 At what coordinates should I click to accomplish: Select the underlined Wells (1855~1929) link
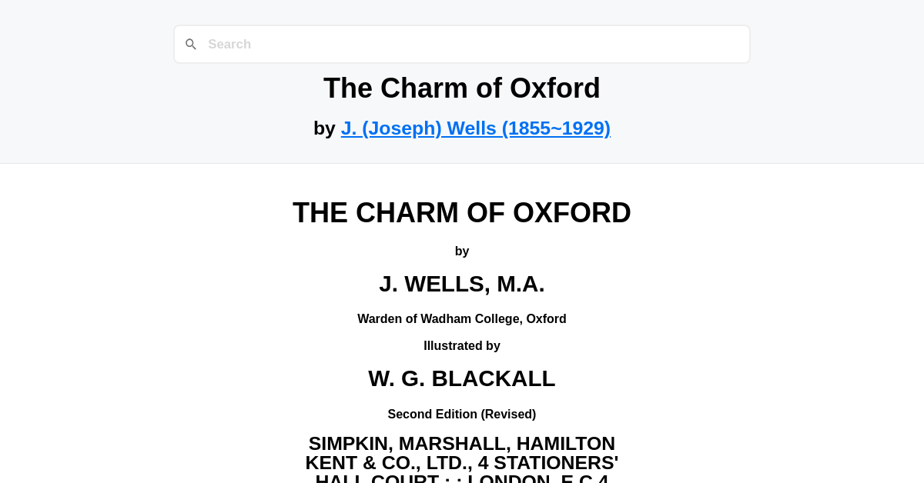pos(475,128)
